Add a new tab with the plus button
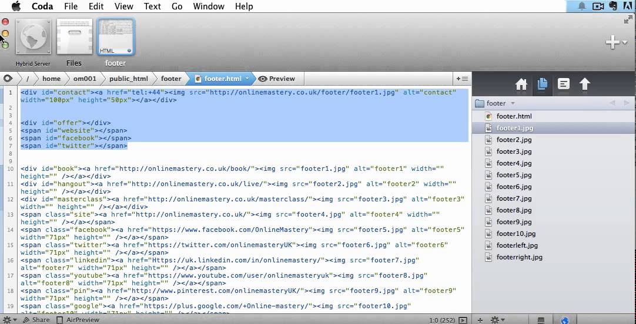The height and width of the screenshot is (324, 636). click(x=612, y=42)
